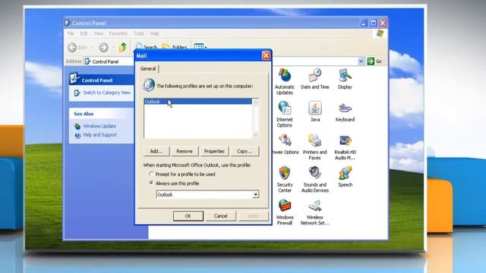Click the Forward arrow toolbar button
This screenshot has width=486, height=273.
click(x=103, y=47)
